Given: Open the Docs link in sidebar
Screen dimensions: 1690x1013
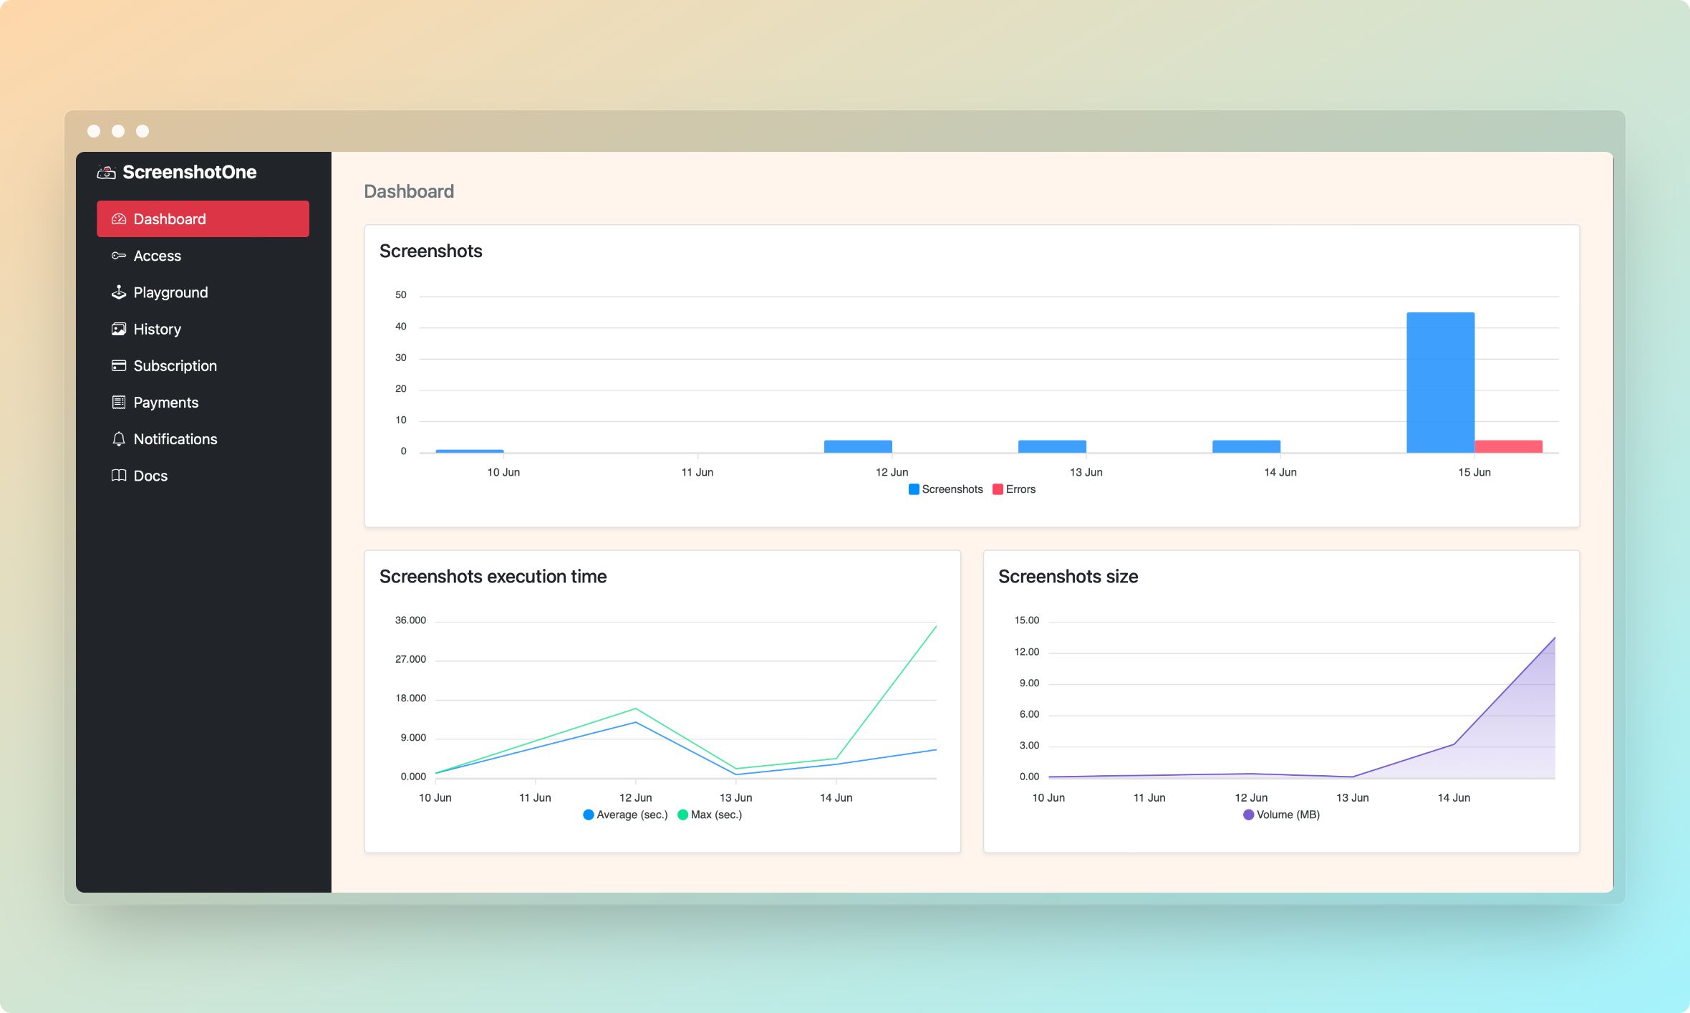Looking at the screenshot, I should [150, 476].
